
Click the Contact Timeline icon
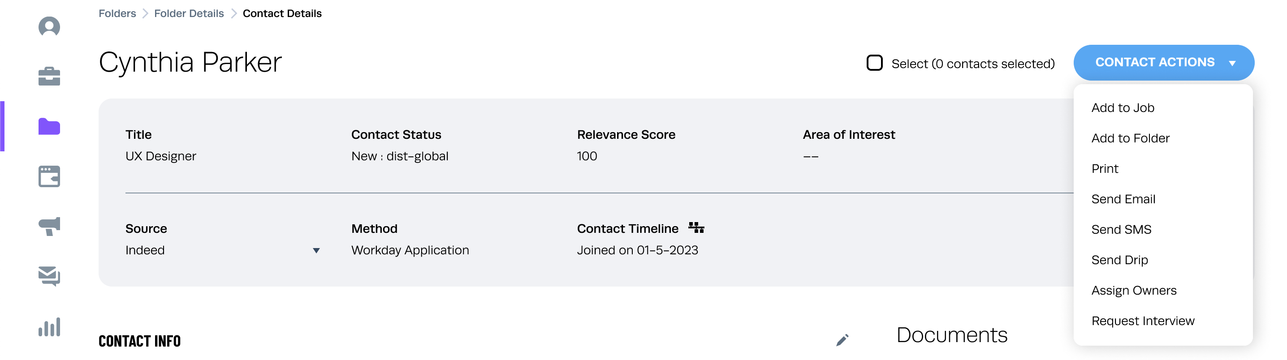(x=696, y=227)
